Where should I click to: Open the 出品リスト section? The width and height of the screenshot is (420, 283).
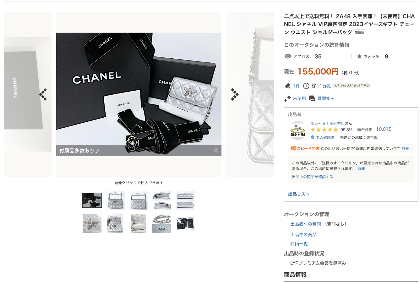click(299, 194)
